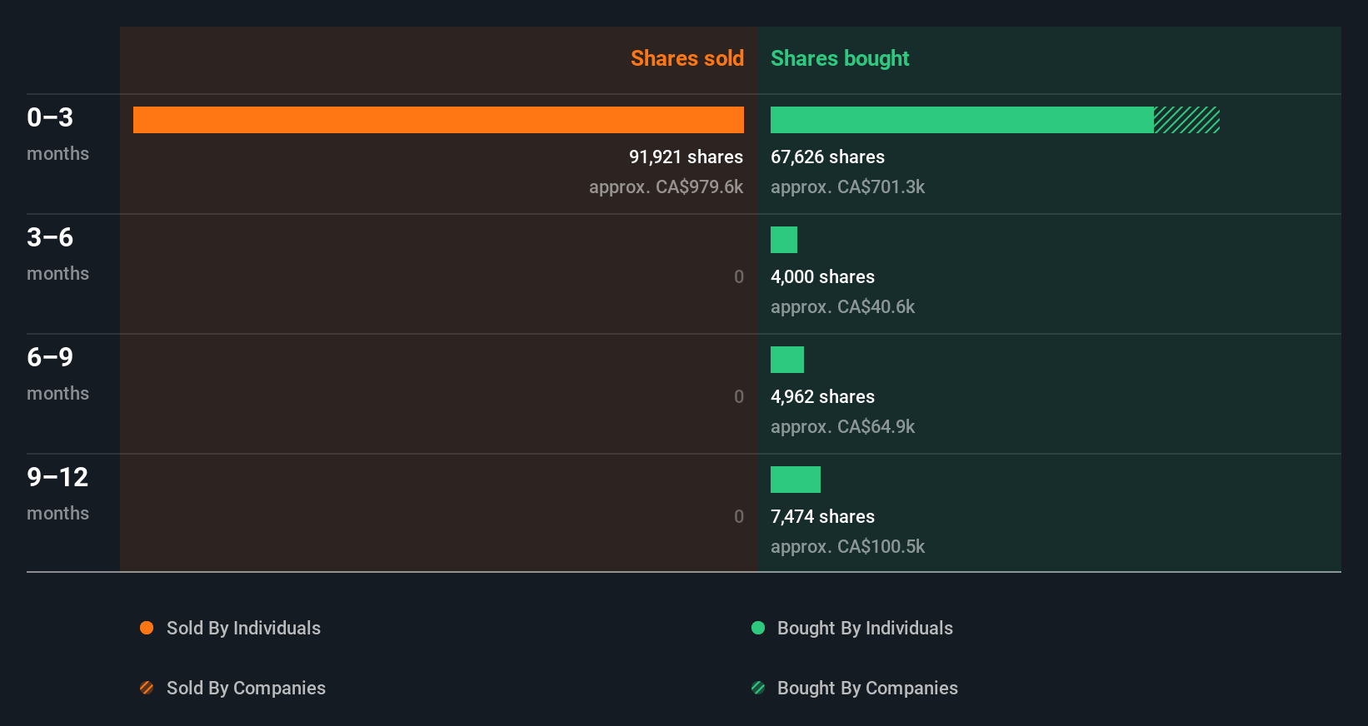This screenshot has width=1368, height=726.
Task: Click the orange 0–3 months shares sold bar
Action: click(x=438, y=120)
